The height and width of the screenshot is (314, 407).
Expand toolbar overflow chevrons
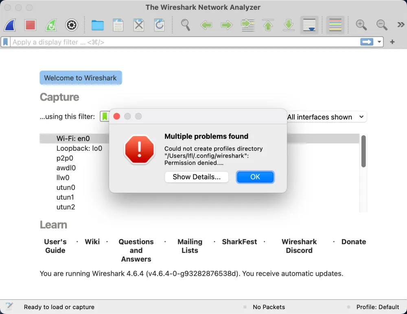[x=401, y=25]
